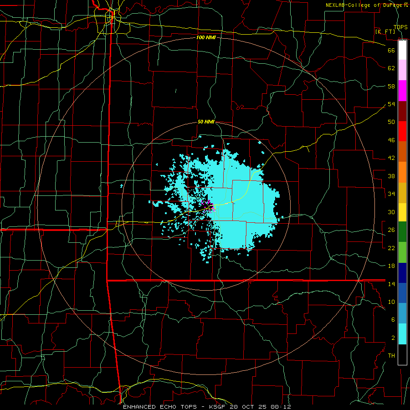The width and height of the screenshot is (410, 410).
Task: Click the '38' legend value
Action: point(391,176)
